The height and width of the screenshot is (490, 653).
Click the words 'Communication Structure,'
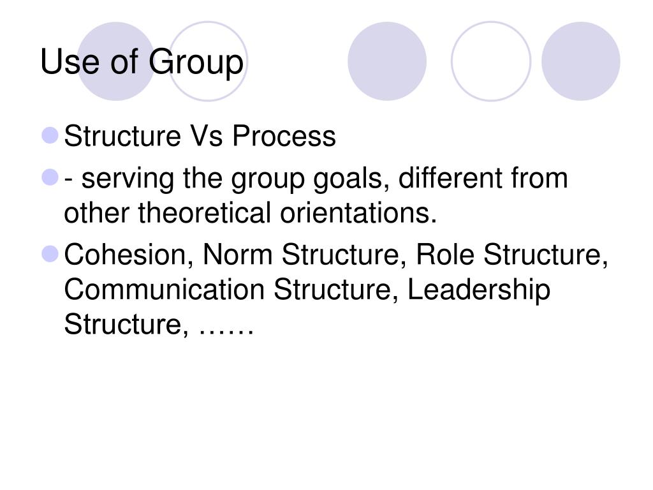pos(231,290)
